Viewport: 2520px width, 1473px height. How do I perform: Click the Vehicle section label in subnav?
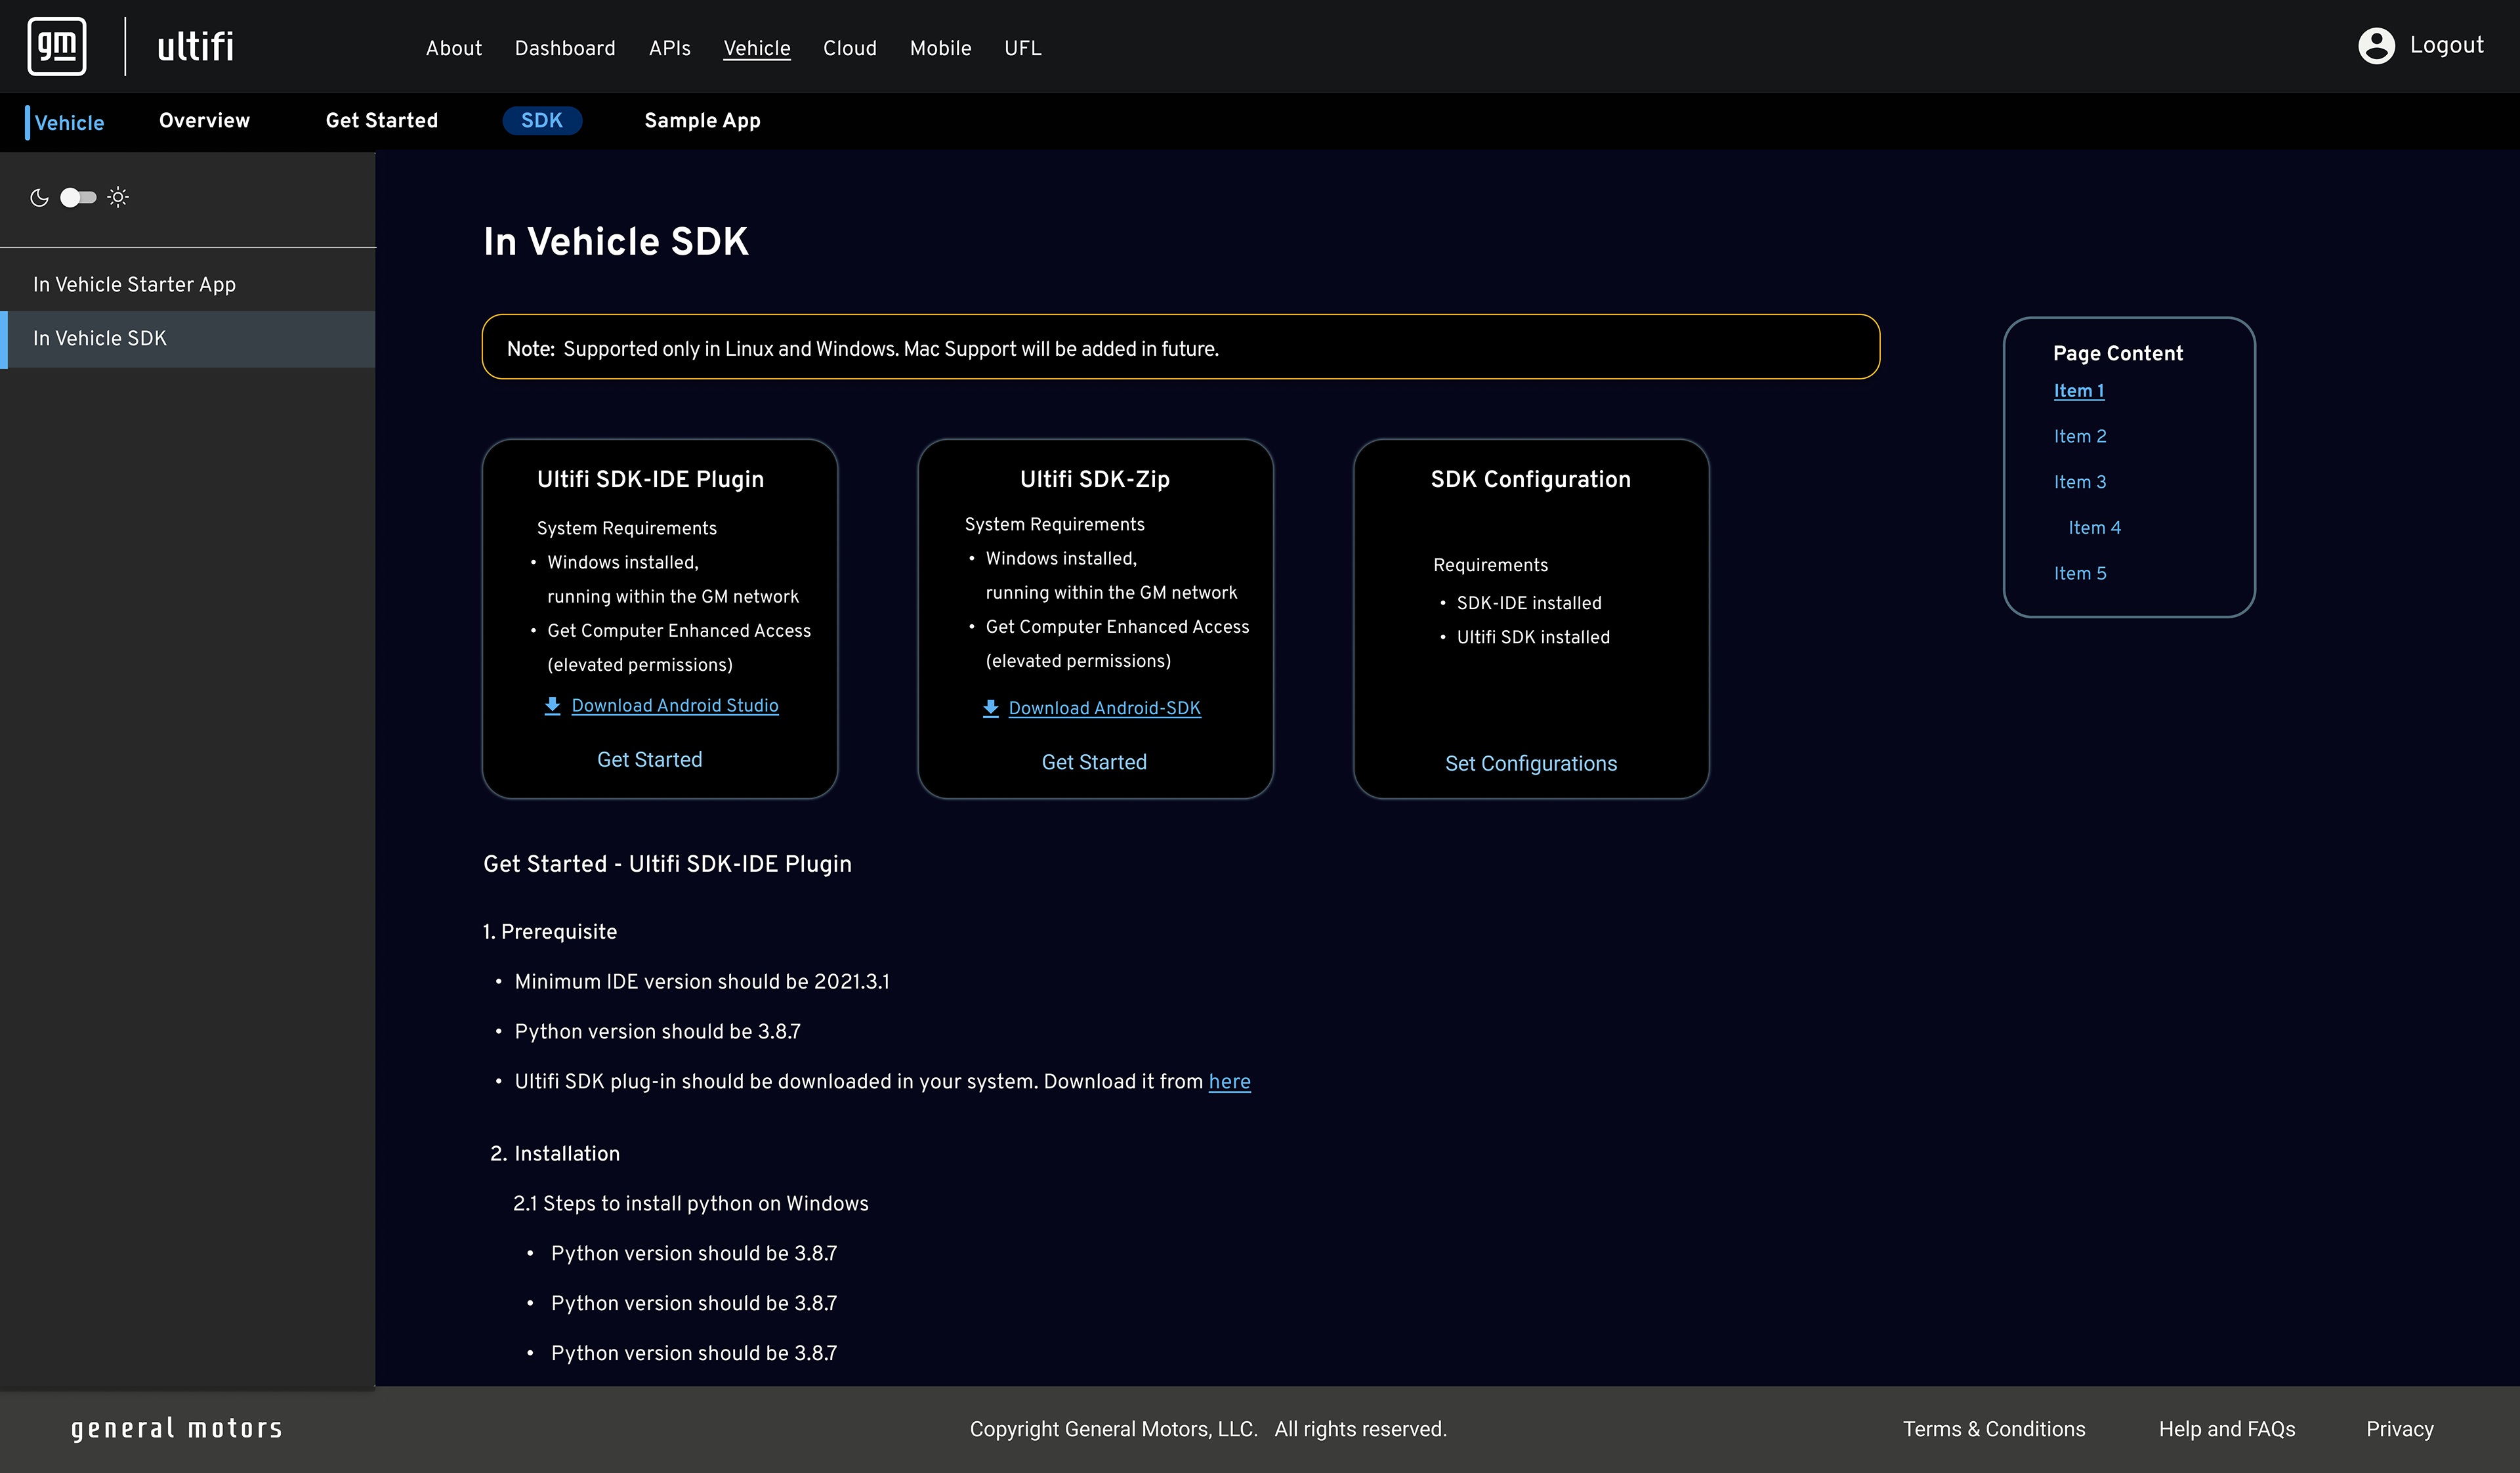(x=69, y=122)
